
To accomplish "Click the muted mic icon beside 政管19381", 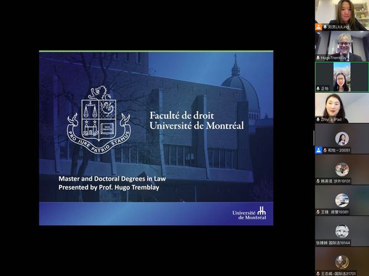I will (318, 212).
